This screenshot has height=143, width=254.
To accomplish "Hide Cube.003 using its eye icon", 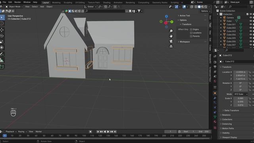I will coord(250,31).
